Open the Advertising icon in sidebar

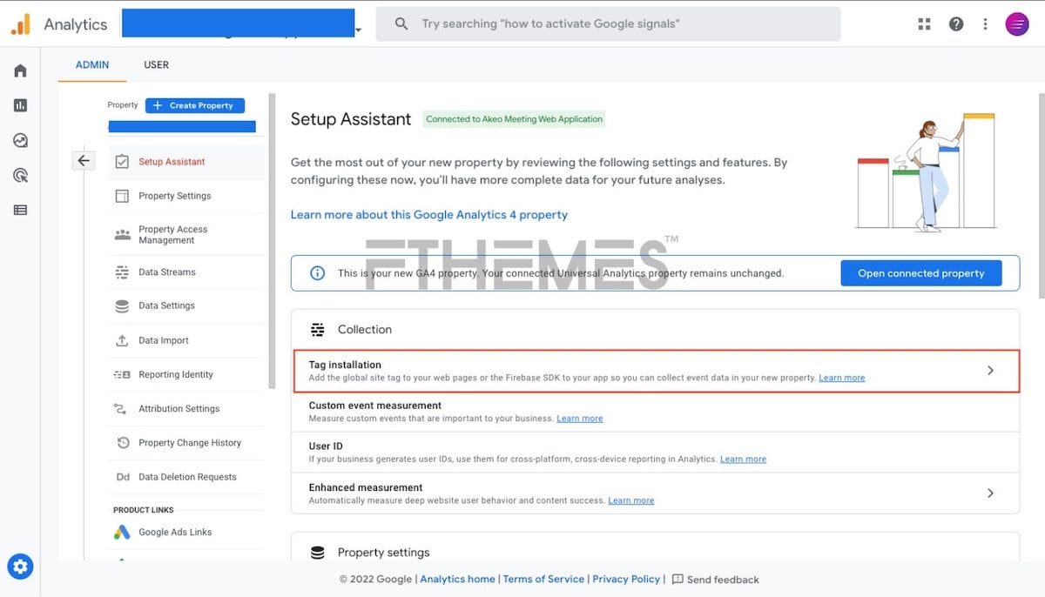20,175
